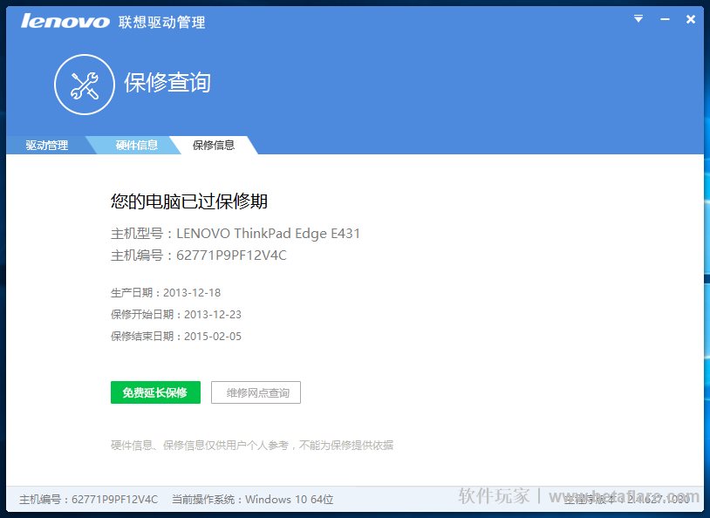Switch to the 硬件信息 tab
Screen dimensions: 710x518
137,146
